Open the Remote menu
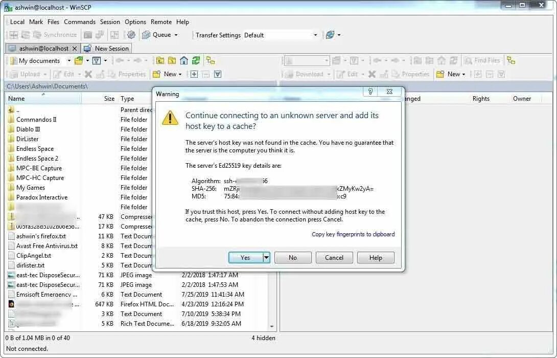The image size is (557, 358). pyautogui.click(x=161, y=22)
